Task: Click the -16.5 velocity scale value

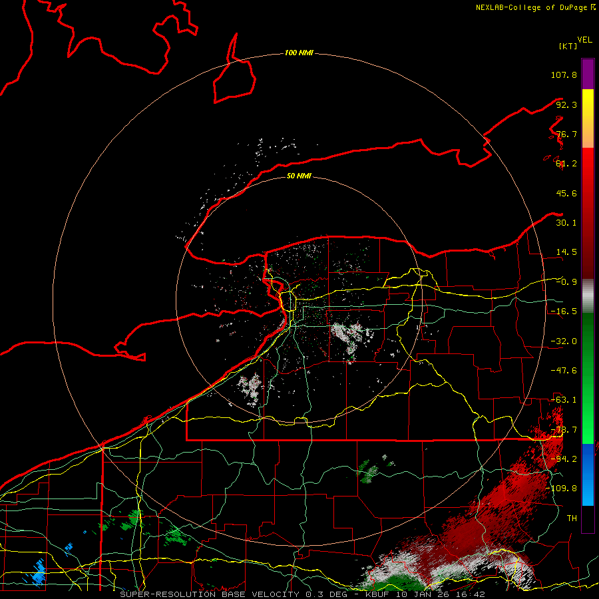Action: point(564,311)
